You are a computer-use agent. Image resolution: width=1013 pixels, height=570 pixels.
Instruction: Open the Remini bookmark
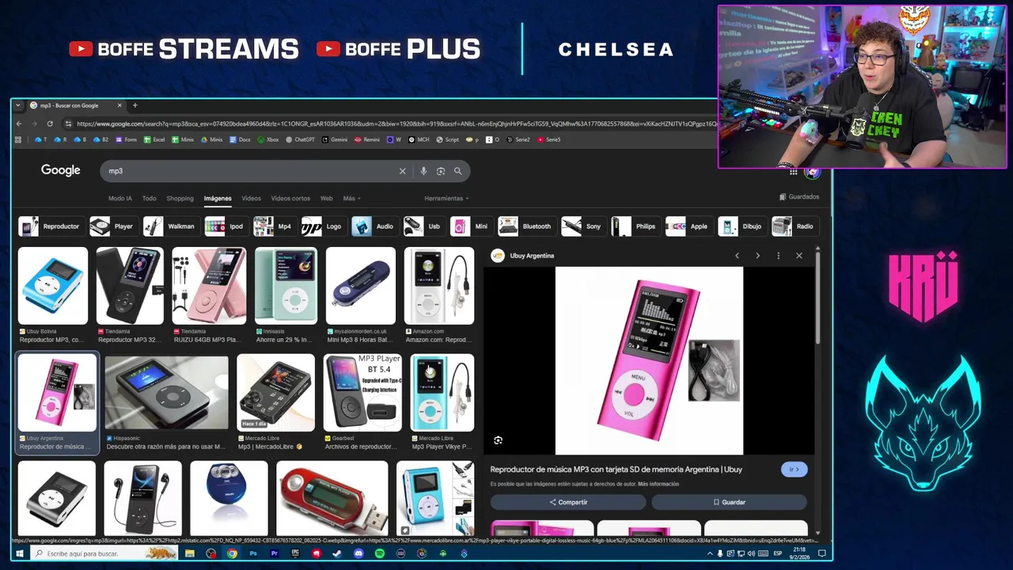[367, 139]
